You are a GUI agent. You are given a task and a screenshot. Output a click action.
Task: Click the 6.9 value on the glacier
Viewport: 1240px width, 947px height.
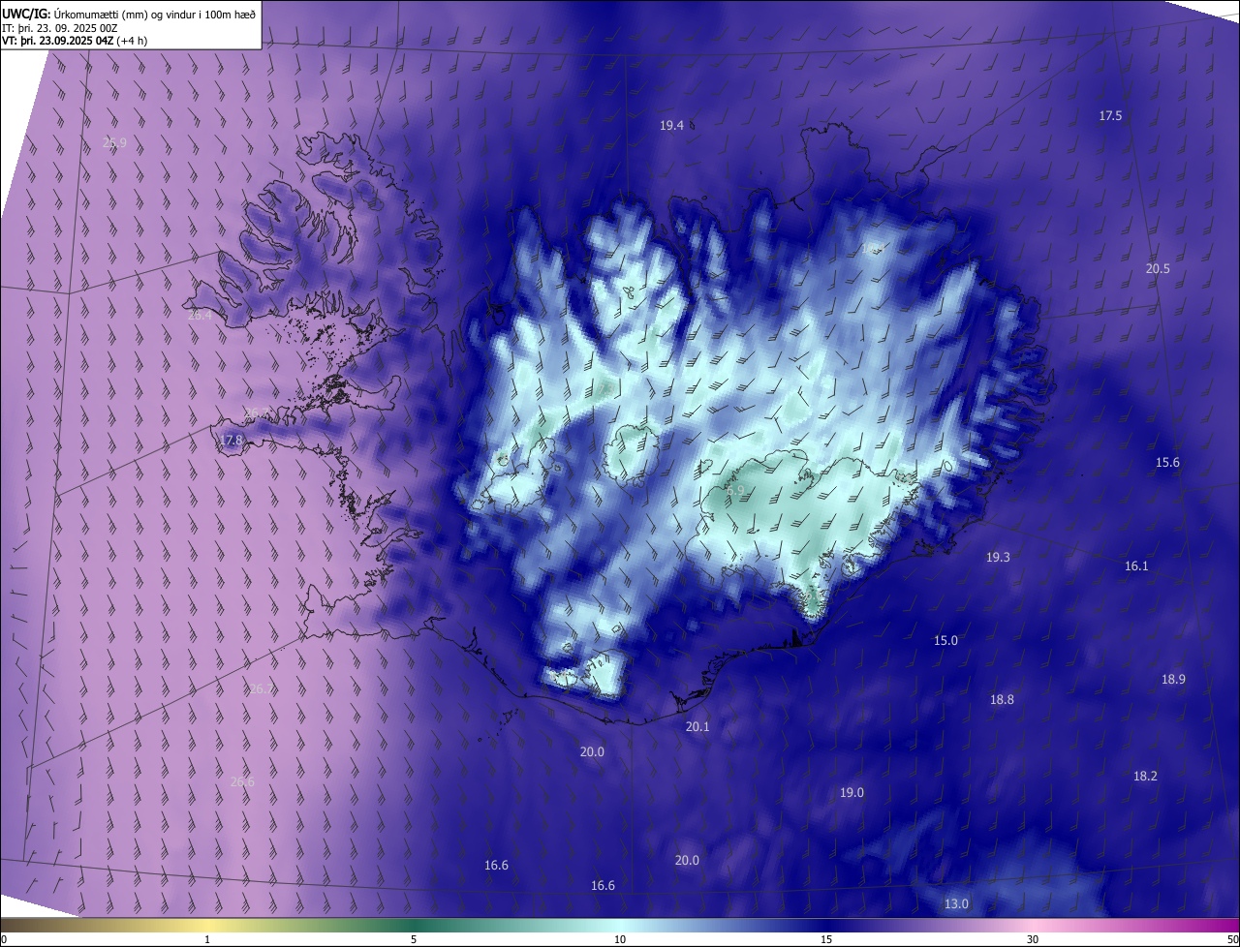click(735, 491)
